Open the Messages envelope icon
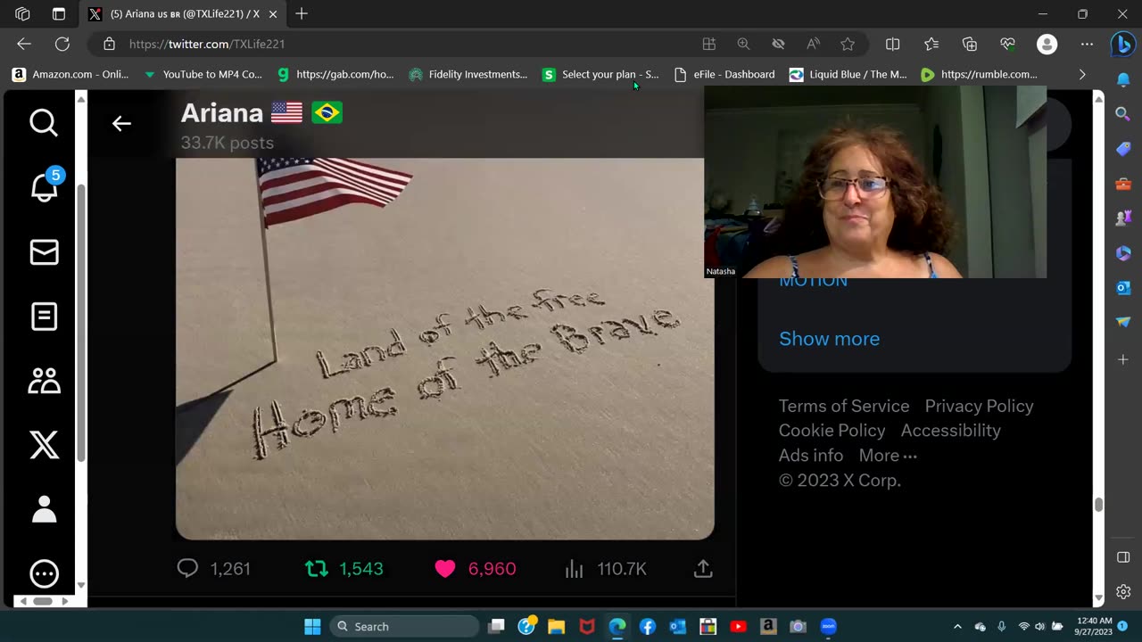Image resolution: width=1142 pixels, height=642 pixels. [44, 252]
